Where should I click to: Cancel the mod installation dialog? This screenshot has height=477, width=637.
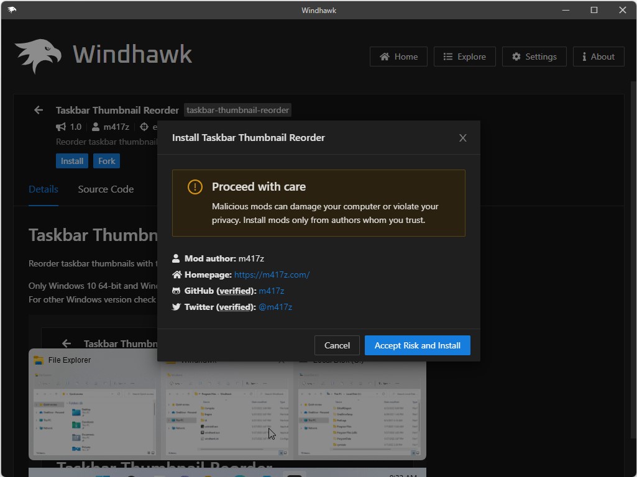[337, 345]
